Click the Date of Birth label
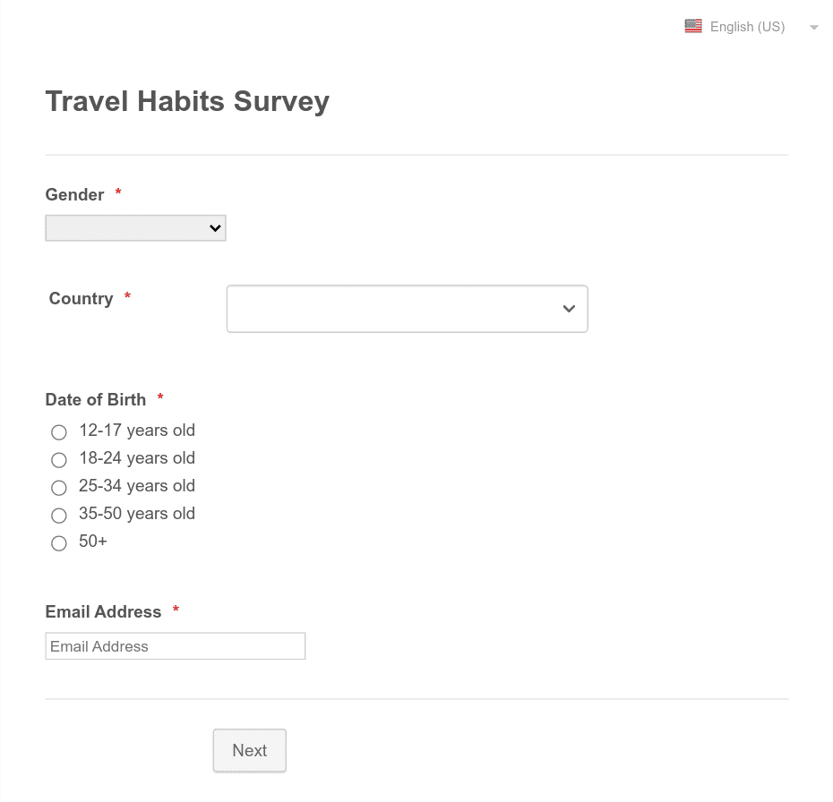The width and height of the screenshot is (833, 802). [96, 400]
